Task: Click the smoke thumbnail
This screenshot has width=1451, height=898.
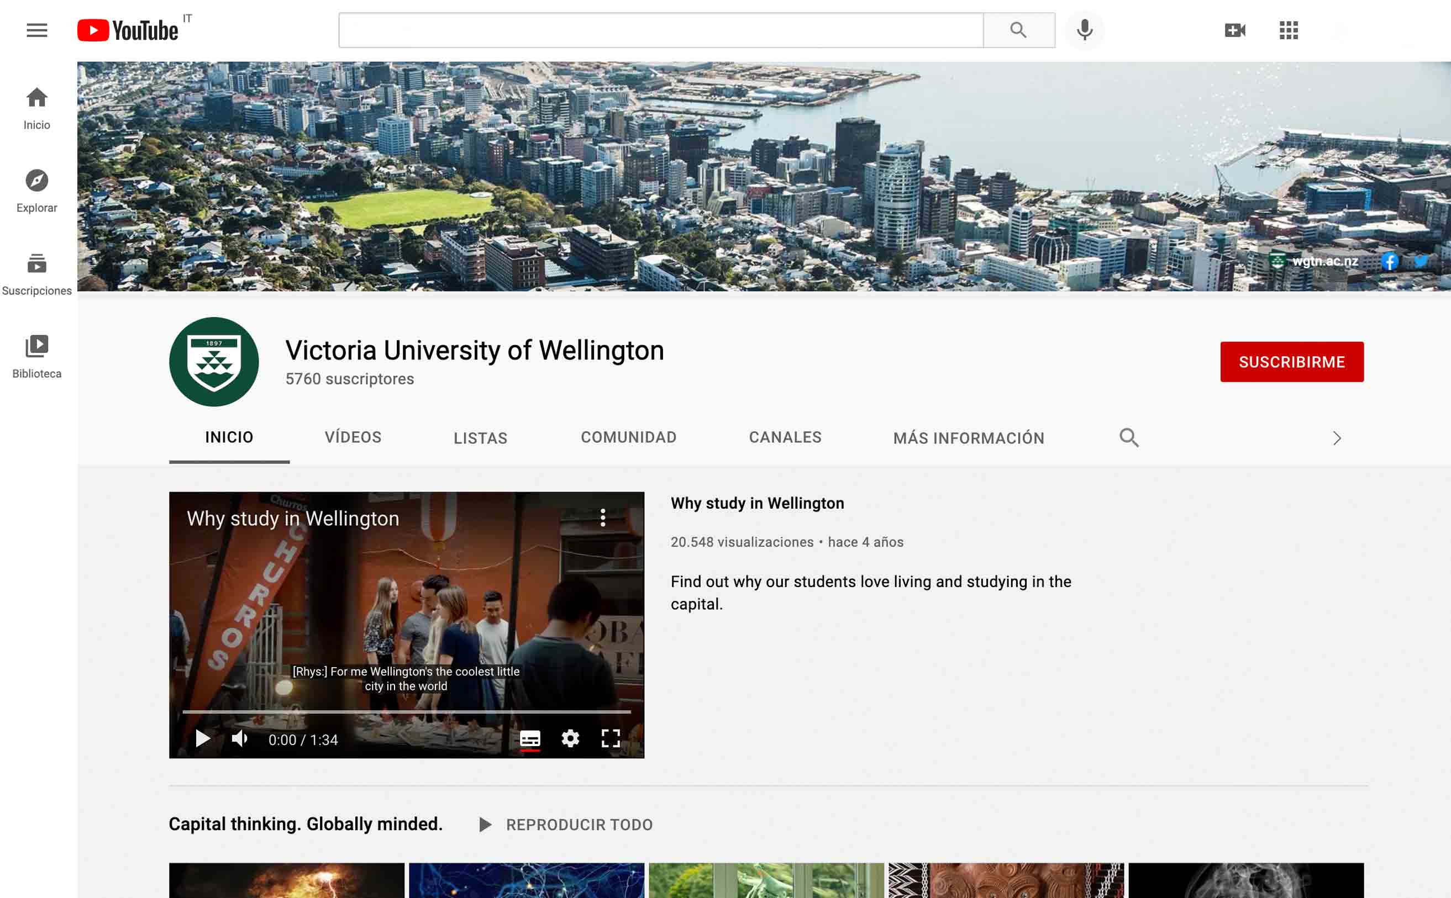Action: pyautogui.click(x=1246, y=880)
